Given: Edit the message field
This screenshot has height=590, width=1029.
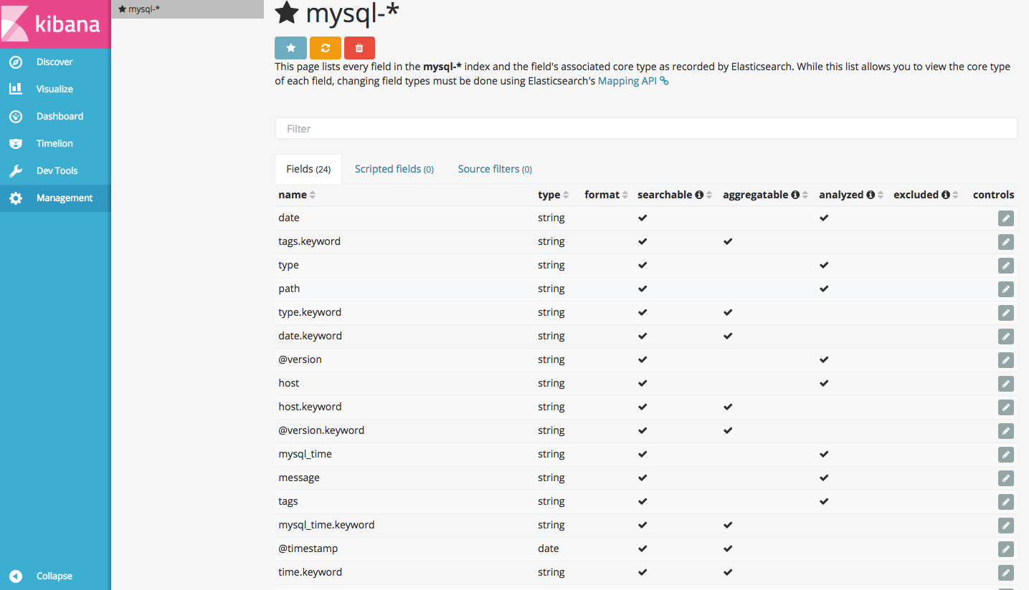Looking at the screenshot, I should coord(1006,478).
